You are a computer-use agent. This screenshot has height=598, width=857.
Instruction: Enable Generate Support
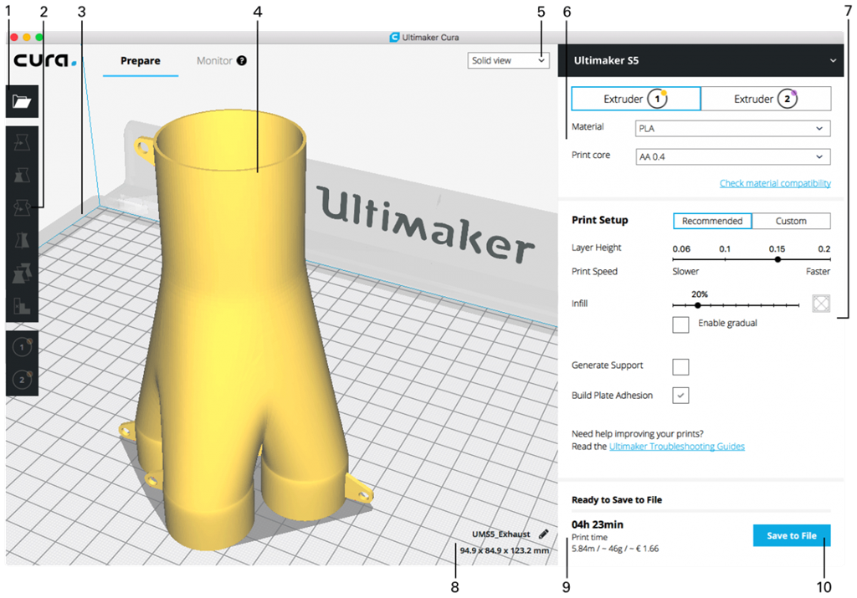pyautogui.click(x=680, y=366)
